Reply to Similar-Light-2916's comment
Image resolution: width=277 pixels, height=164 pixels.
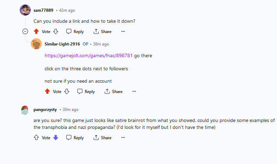[x=86, y=92]
